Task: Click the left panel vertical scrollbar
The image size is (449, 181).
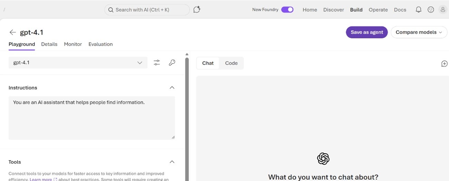Action: (187, 119)
